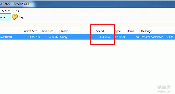Sort by the Final Size column header

48,31
